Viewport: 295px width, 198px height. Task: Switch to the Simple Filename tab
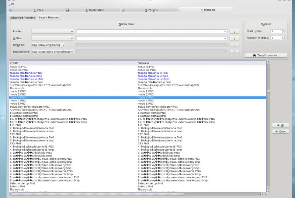(49, 18)
